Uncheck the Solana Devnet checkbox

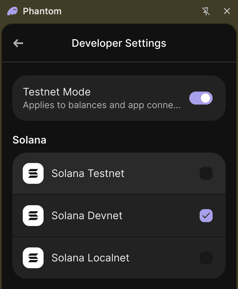click(x=206, y=216)
